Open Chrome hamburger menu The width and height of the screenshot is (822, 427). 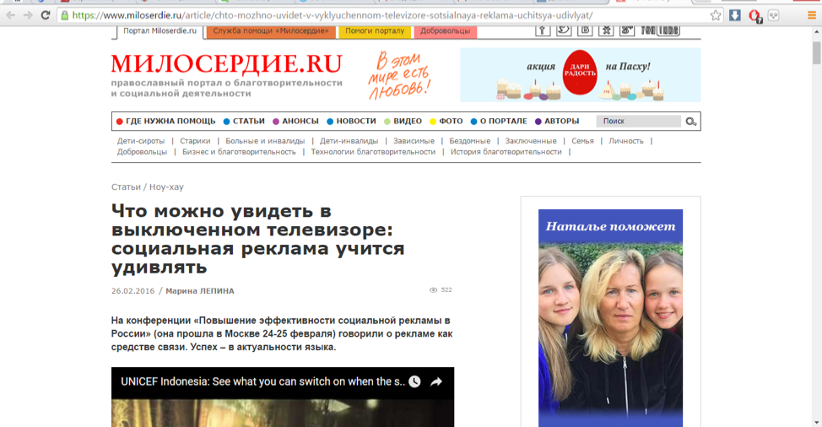coord(812,16)
